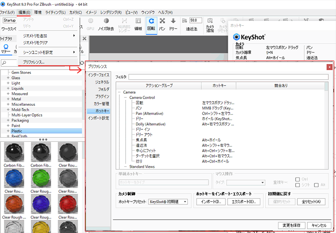Image resolution: width=336 pixels, height=233 pixels.
Task: Select the Dolly (ドリー) camera tool
Action: click(x=173, y=23)
